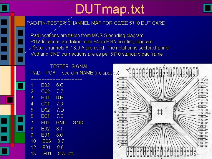
Task: Select the 'PAD-PIN-TESTER CHANNEL MAP' heading line
Action: pos(96,23)
